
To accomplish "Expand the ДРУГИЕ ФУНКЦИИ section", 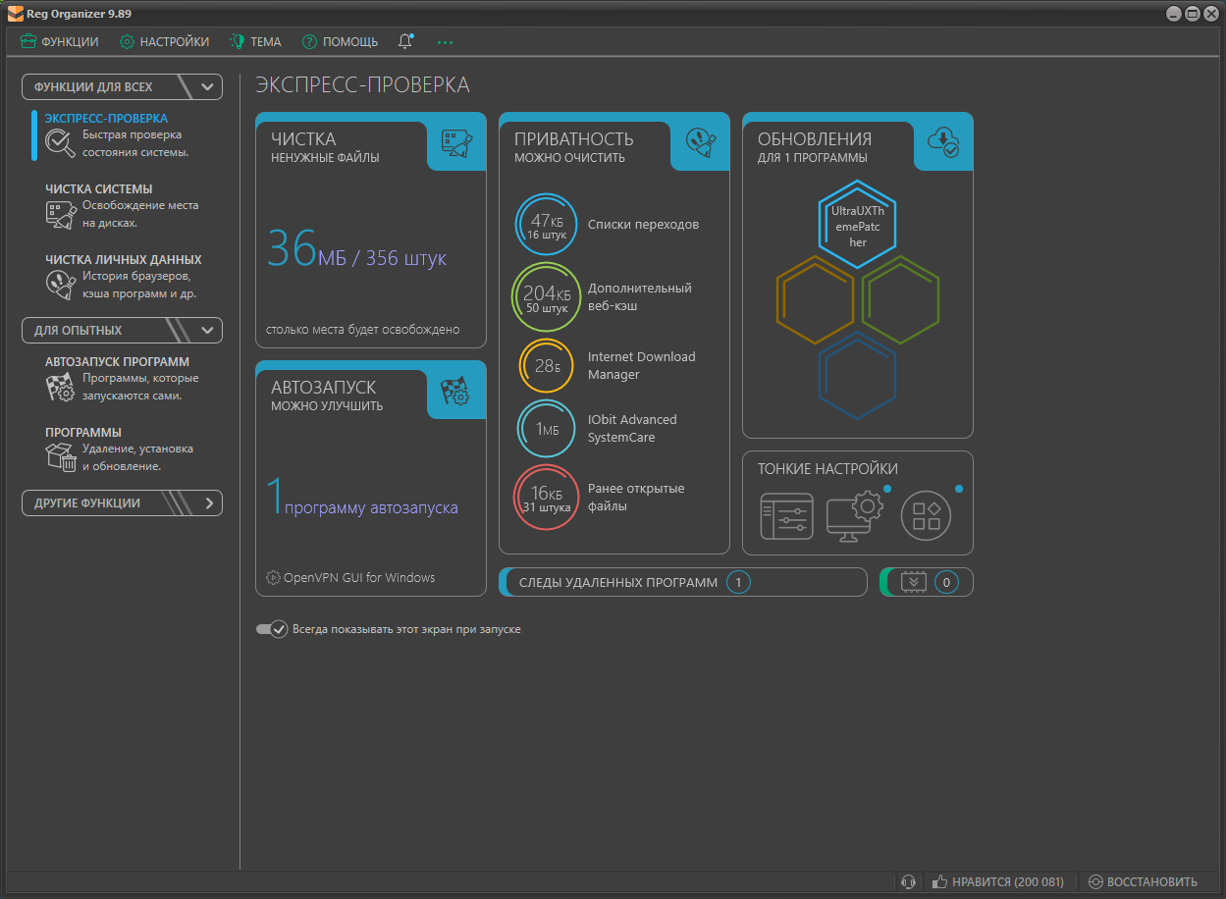I will pos(207,503).
